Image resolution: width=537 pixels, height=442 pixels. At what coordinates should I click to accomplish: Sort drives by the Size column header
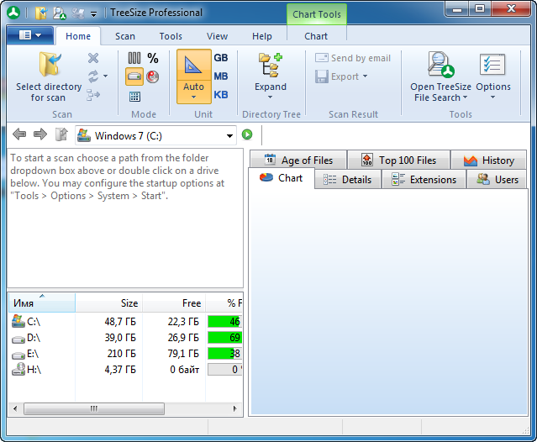pos(108,303)
